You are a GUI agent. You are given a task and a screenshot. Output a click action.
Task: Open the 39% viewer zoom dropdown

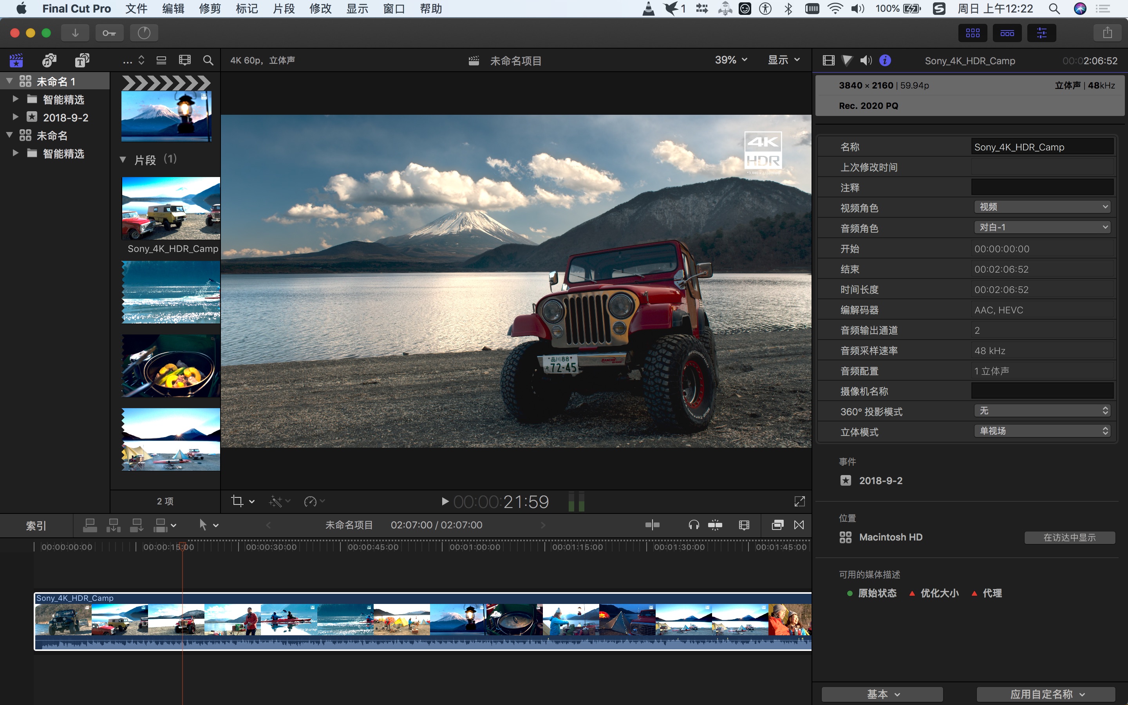pyautogui.click(x=730, y=60)
